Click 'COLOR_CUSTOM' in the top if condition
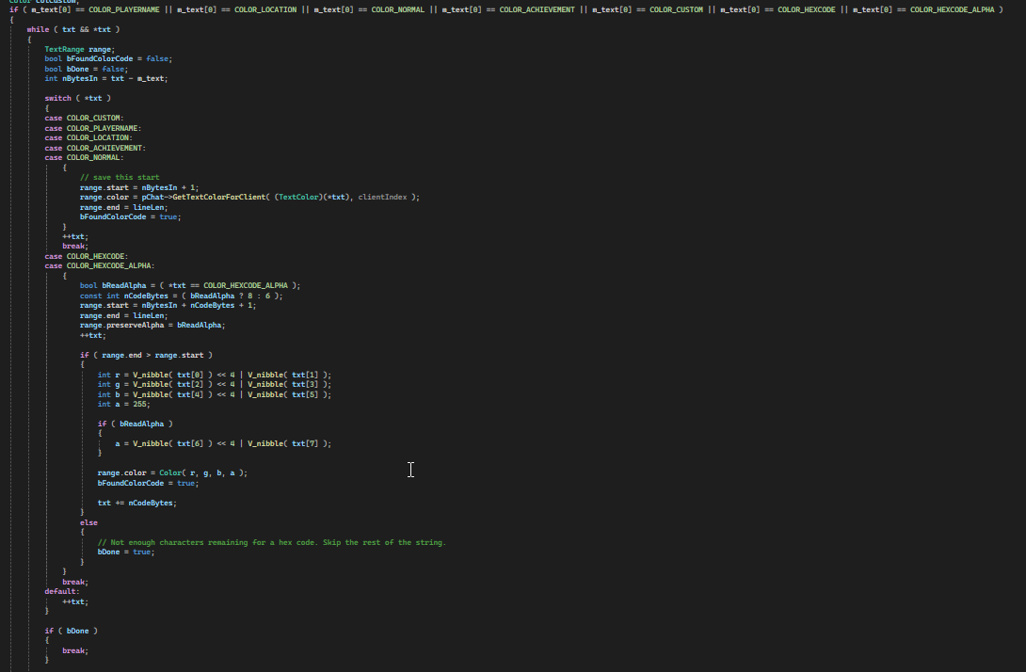Viewport: 1026px width, 672px height. coord(677,9)
